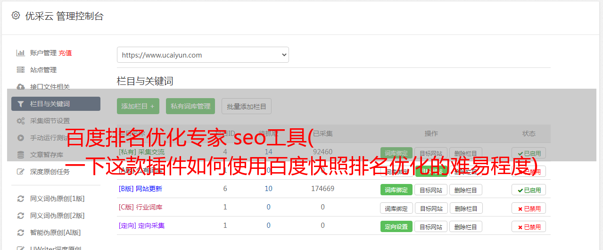The width and height of the screenshot is (603, 250).
Task: Click the play icon beside 手动运行测试
Action: tap(21, 138)
